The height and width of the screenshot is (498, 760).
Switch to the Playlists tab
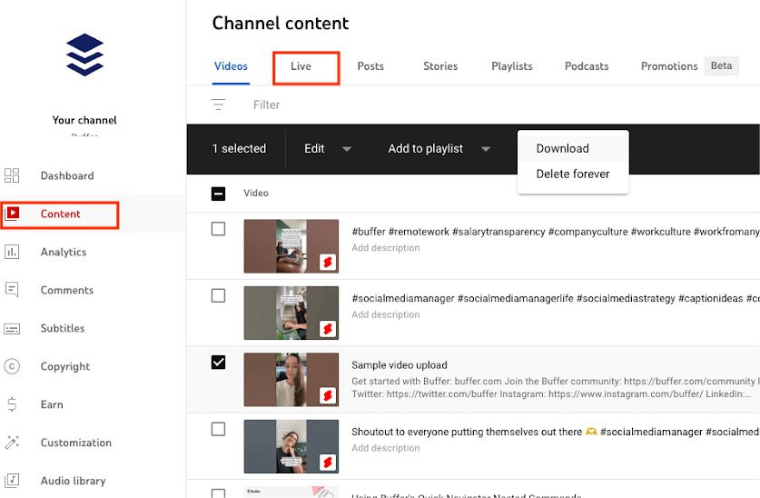[x=511, y=66]
